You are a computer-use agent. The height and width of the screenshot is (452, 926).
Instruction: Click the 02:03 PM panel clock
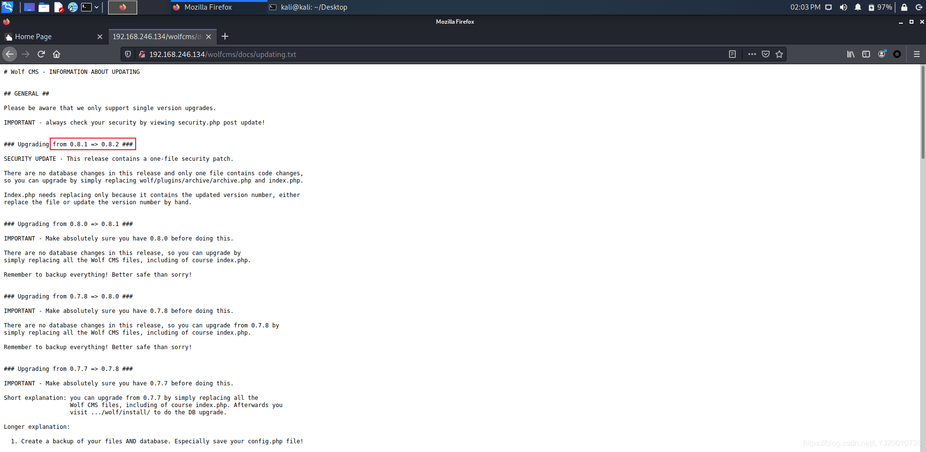pos(805,7)
